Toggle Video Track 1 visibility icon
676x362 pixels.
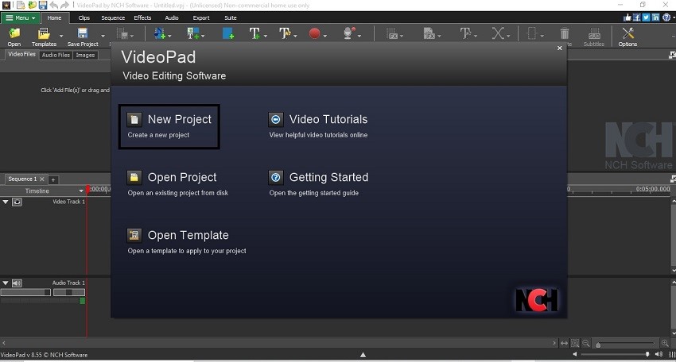click(x=17, y=202)
